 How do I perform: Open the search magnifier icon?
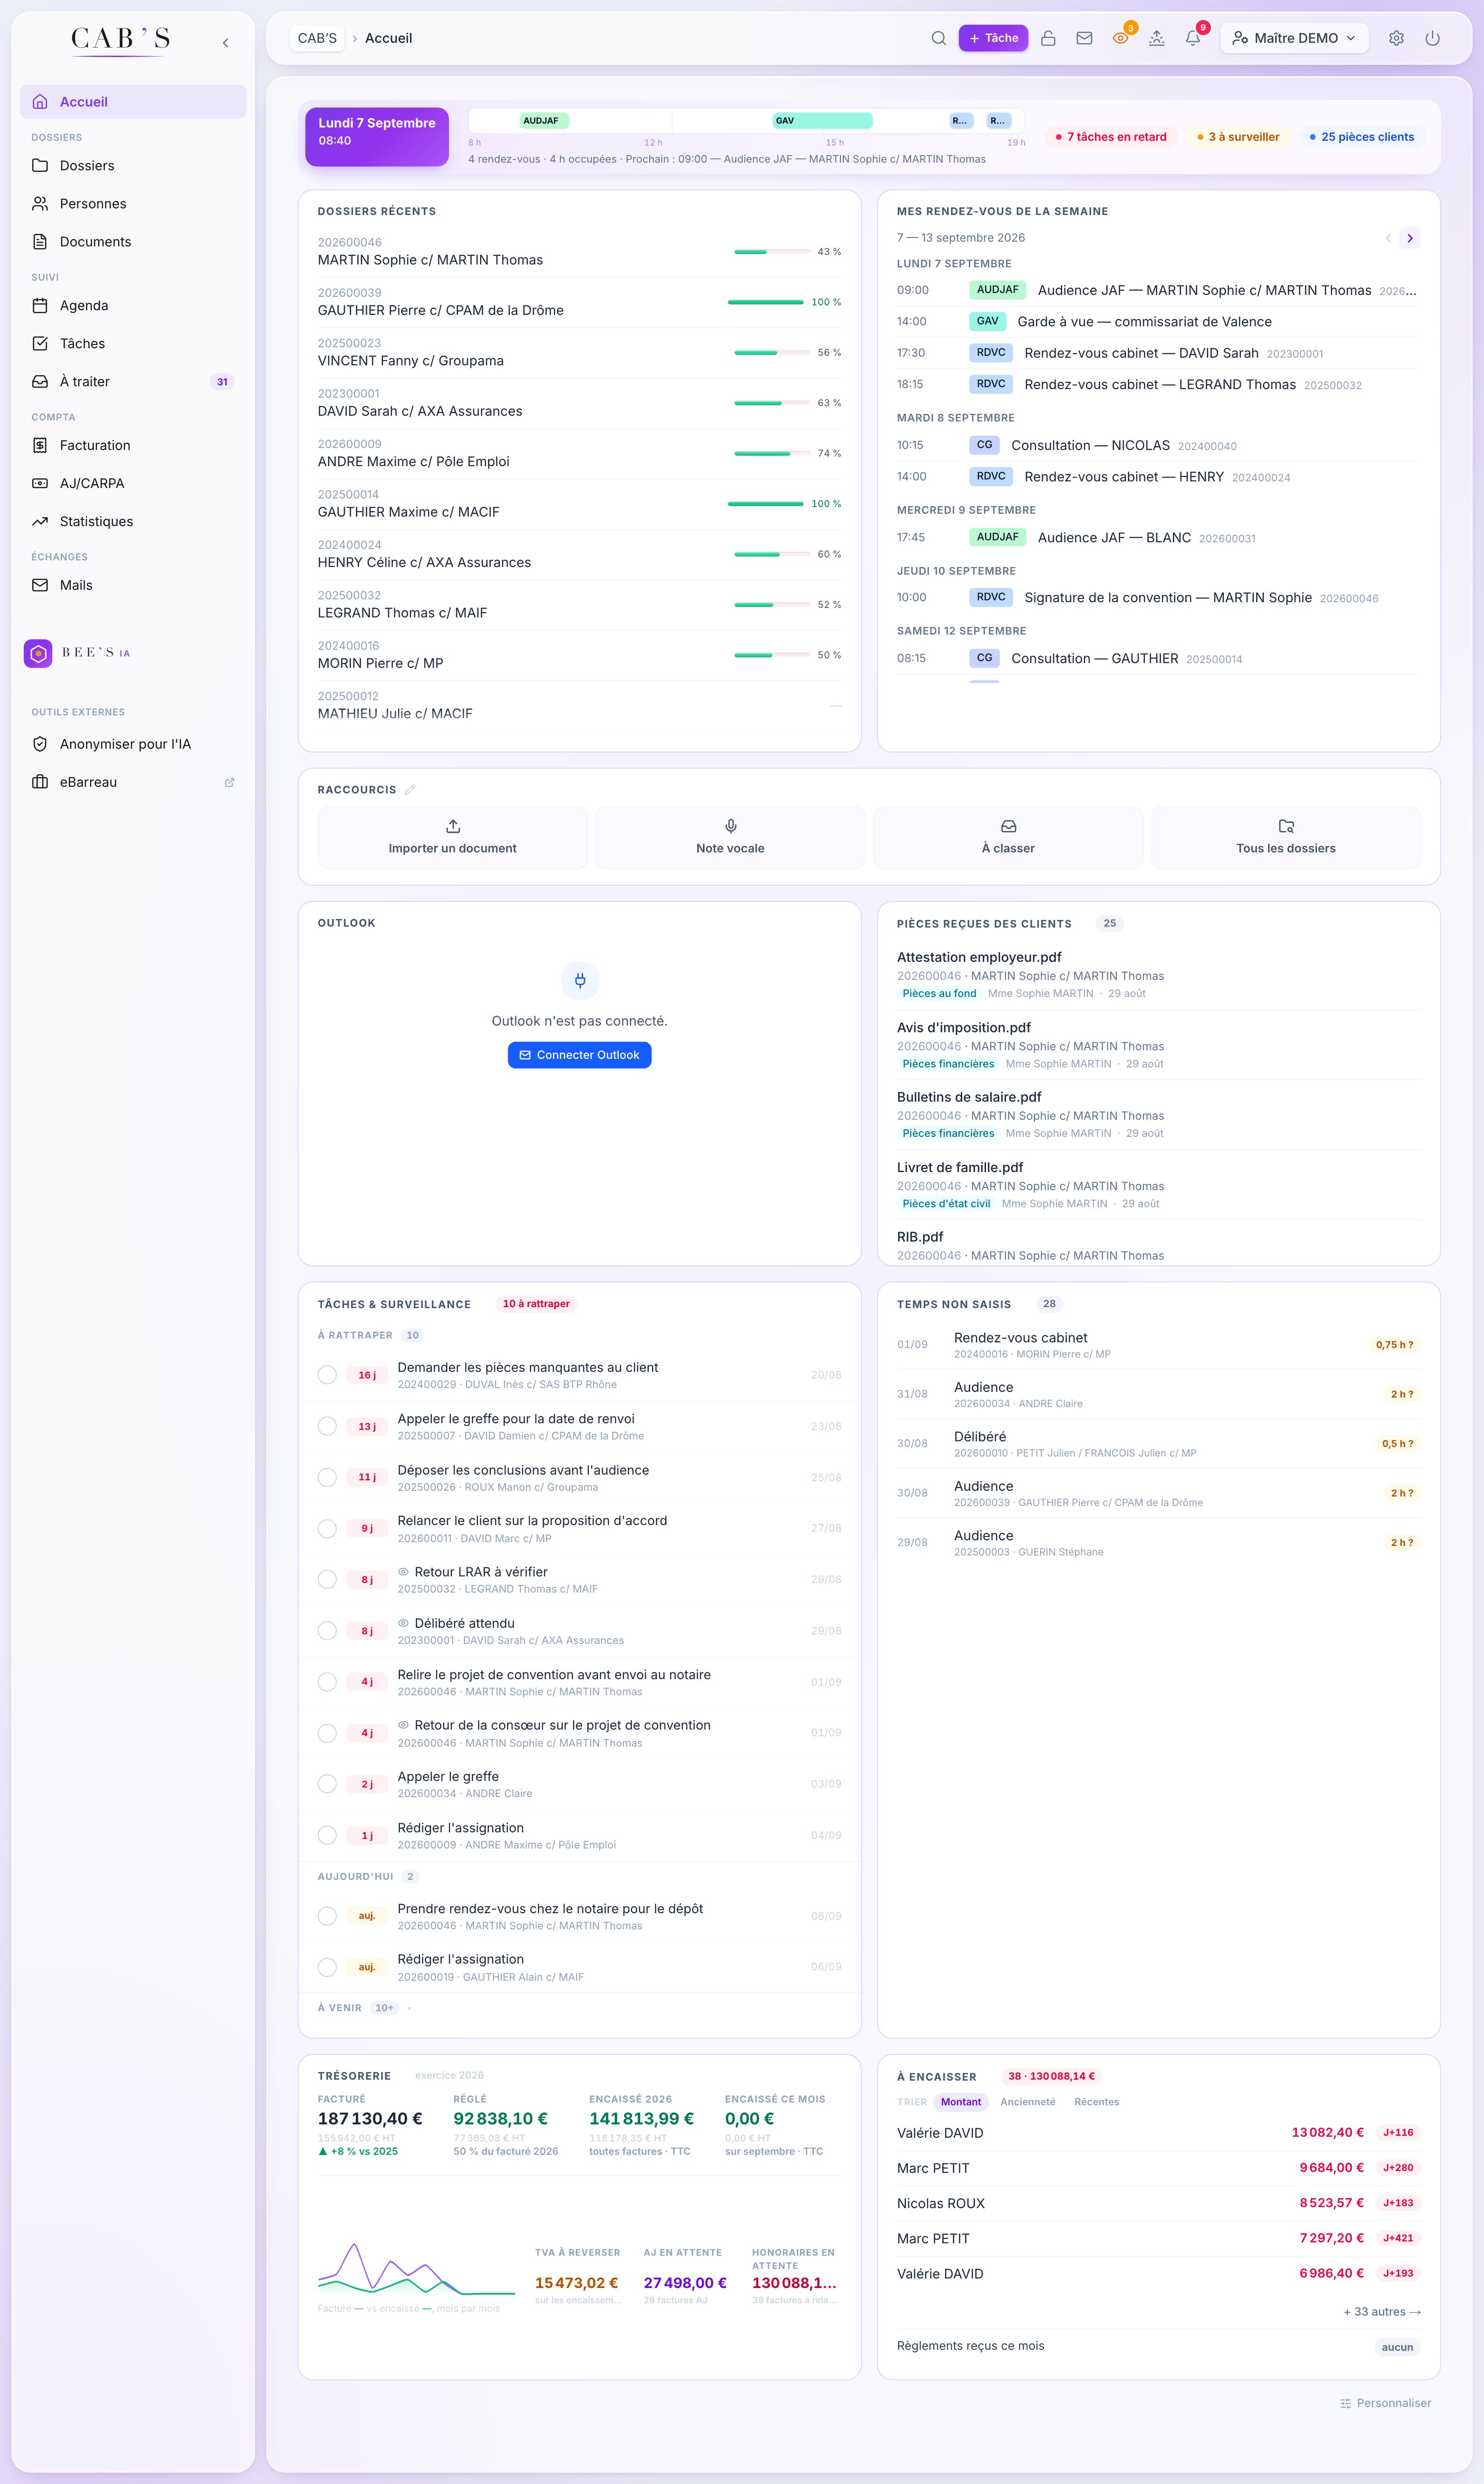[x=938, y=38]
